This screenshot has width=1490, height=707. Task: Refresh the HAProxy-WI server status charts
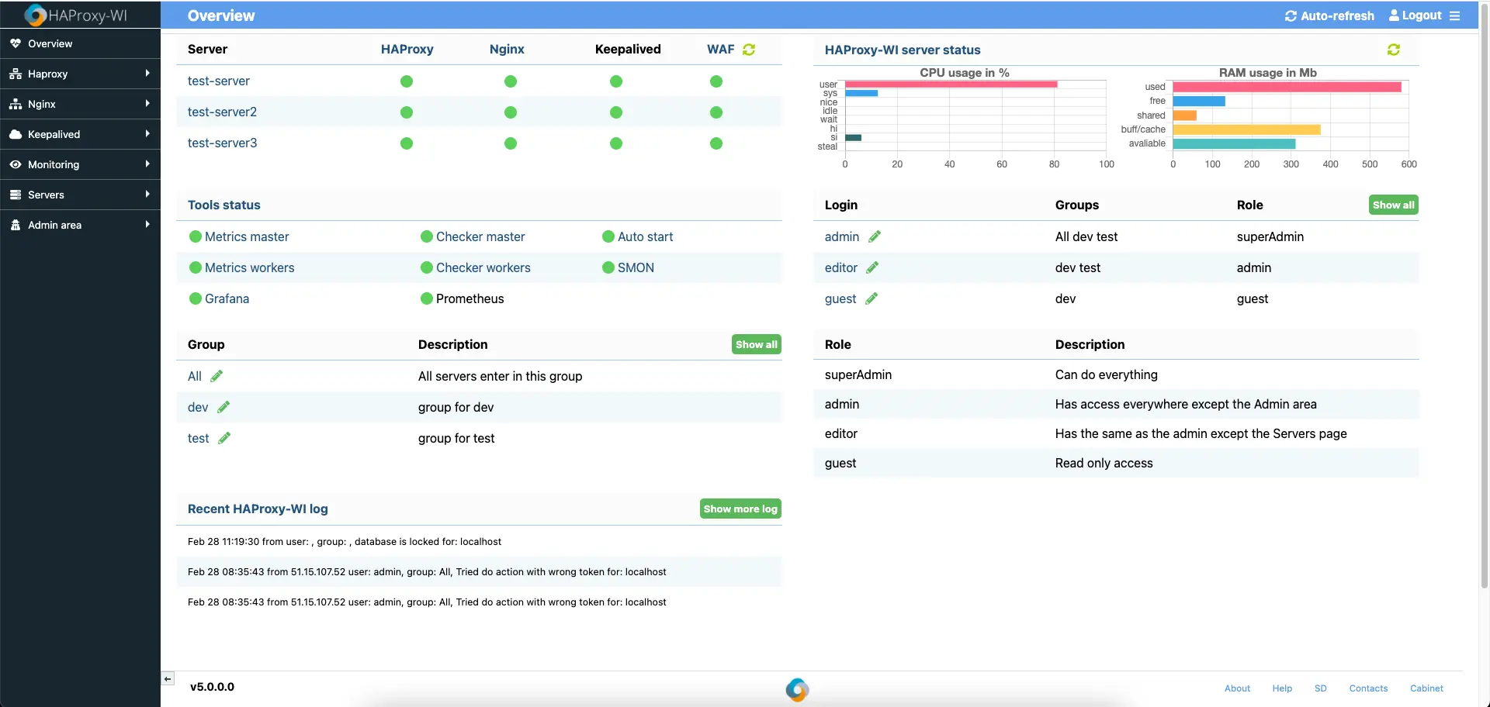click(x=1394, y=50)
